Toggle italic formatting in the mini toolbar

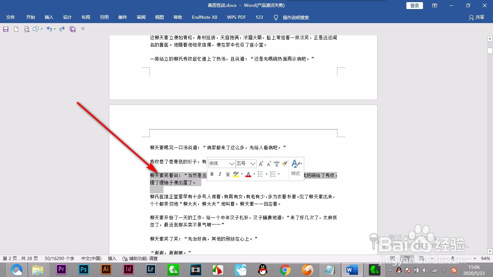click(x=220, y=174)
